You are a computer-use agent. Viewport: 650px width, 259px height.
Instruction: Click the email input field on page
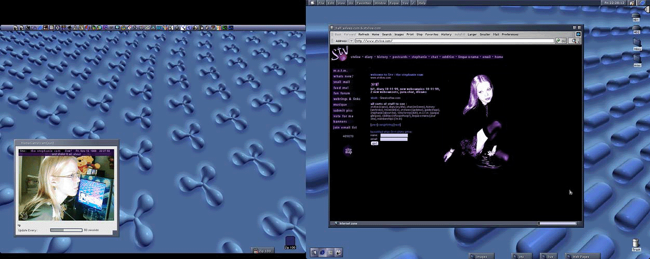[x=394, y=139]
